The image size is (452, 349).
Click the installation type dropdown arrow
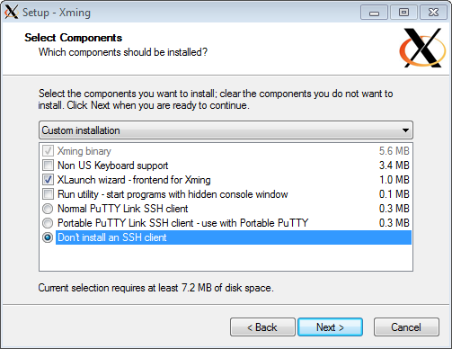pyautogui.click(x=405, y=130)
